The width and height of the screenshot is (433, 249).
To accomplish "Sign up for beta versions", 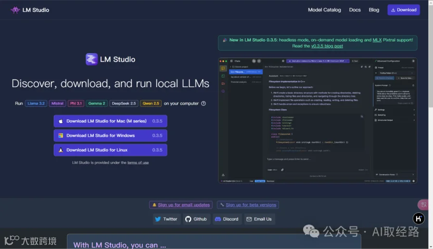I will click(248, 205).
